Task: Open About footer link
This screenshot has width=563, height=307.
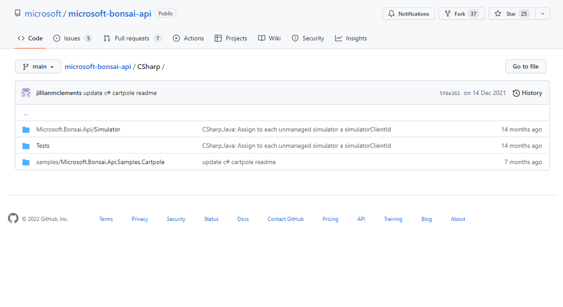Action: [458, 219]
